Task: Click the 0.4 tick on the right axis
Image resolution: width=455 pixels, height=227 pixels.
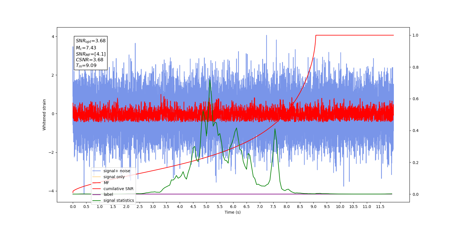Action: (415, 131)
